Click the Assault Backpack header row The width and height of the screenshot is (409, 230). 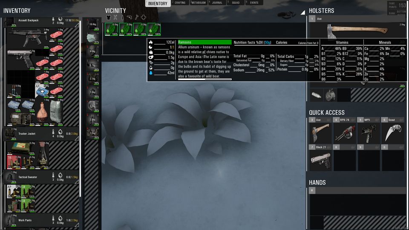coord(42,22)
